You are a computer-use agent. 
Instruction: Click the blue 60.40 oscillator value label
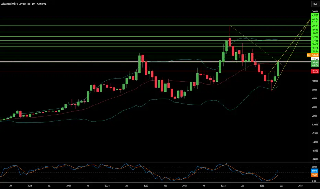(315, 170)
